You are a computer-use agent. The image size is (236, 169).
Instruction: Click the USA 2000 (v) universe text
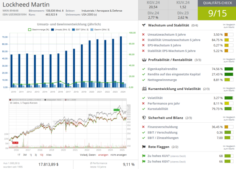click(89, 15)
